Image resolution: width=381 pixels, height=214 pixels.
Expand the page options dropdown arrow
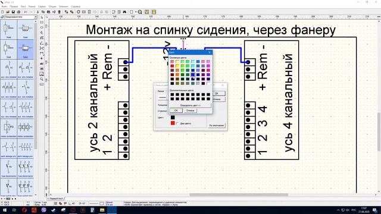(136, 12)
